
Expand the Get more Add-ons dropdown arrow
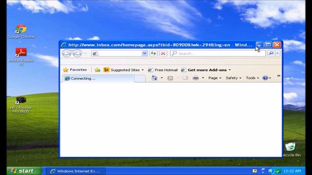click(230, 70)
